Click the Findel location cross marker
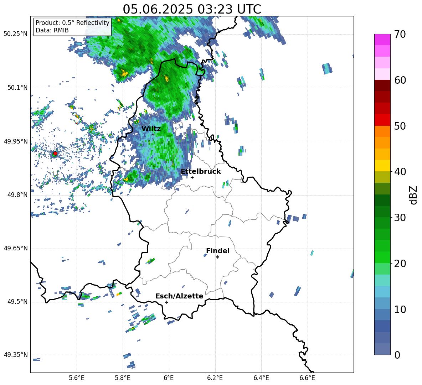 [x=217, y=257]
